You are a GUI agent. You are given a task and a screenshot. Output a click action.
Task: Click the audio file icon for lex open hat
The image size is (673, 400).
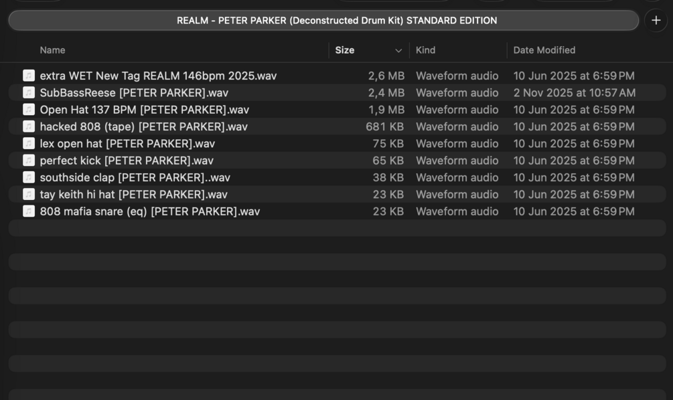(x=29, y=144)
